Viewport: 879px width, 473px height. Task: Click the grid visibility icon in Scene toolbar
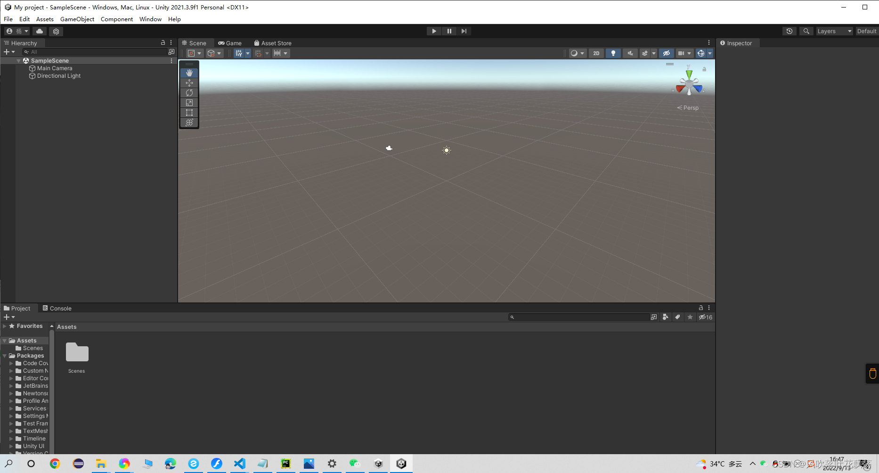tap(239, 53)
